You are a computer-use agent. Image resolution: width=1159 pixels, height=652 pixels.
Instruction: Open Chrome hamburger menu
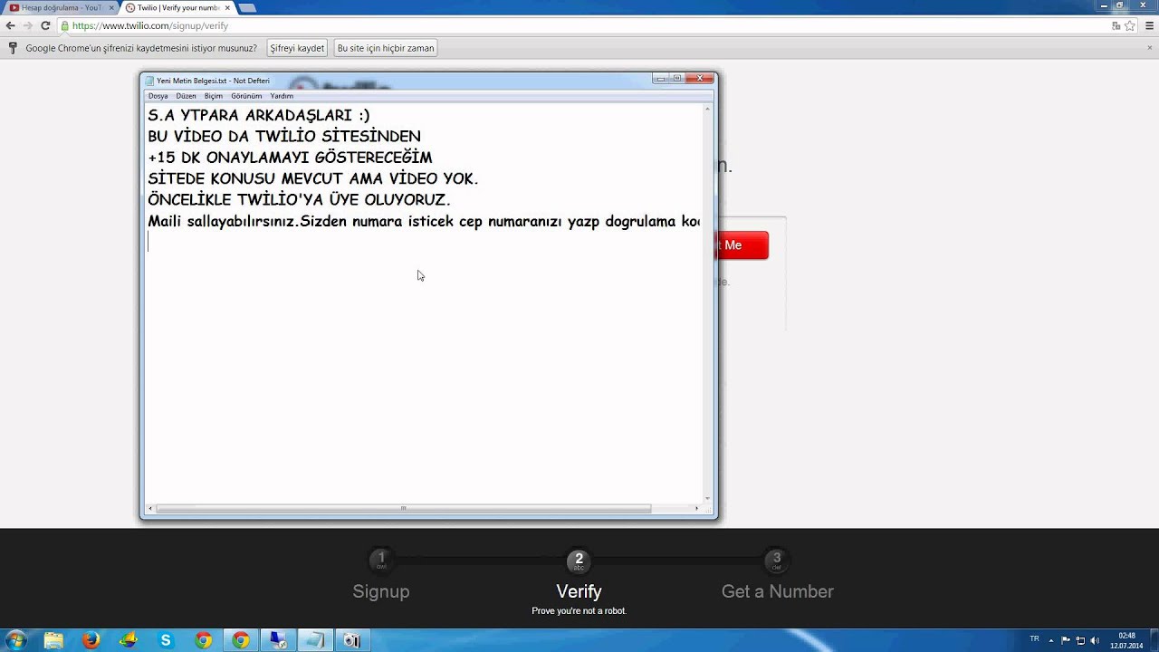1149,26
